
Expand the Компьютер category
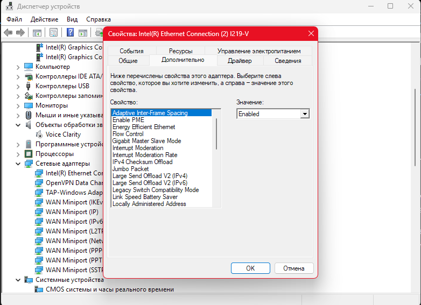tap(18, 67)
